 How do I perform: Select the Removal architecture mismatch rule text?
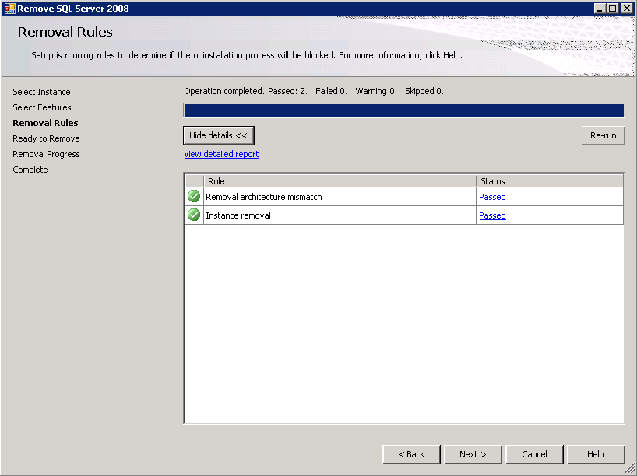pyautogui.click(x=264, y=197)
